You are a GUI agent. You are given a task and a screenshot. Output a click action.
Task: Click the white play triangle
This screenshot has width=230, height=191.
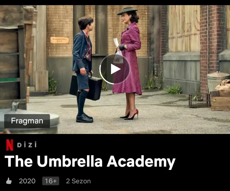(115, 69)
